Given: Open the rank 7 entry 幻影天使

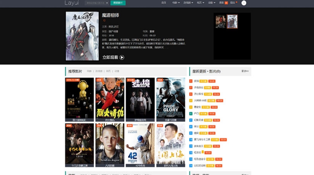Looking at the screenshot, I should [199, 120].
